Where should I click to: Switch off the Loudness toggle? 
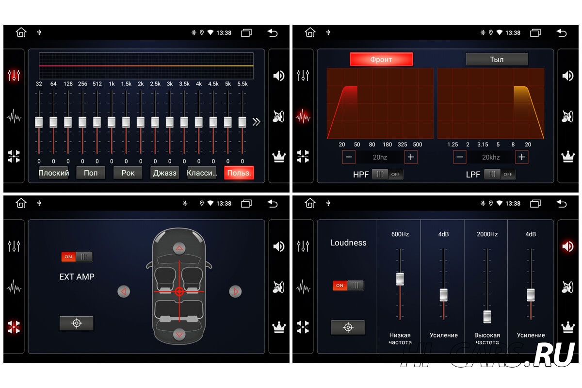point(348,286)
